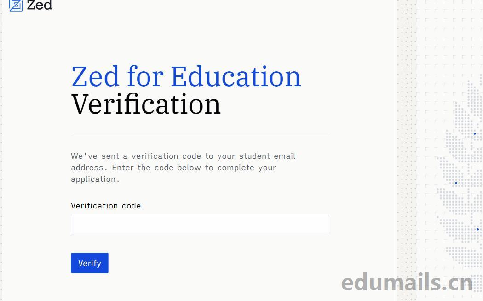483x301 pixels.
Task: Click "student email" in the instructions text
Action: 267,156
